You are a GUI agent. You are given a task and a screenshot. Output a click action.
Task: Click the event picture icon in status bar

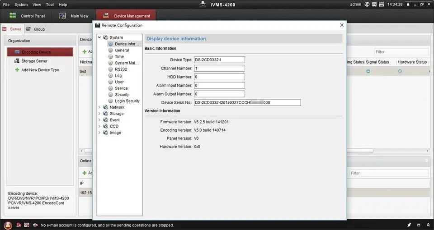click(x=27, y=225)
